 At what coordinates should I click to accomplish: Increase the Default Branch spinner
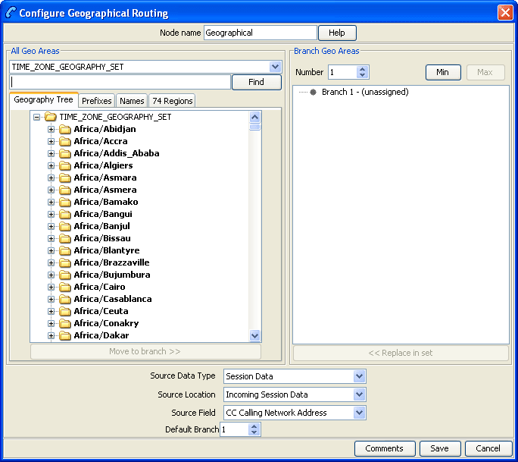(x=254, y=426)
